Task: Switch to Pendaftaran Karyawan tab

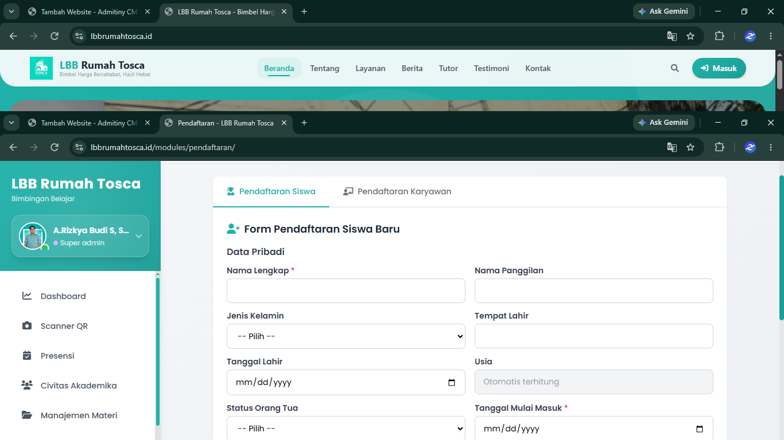Action: (x=397, y=191)
